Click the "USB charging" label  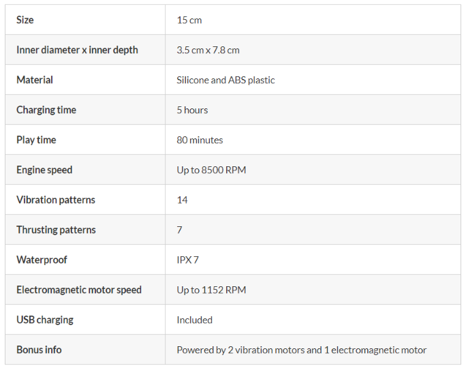(45, 320)
